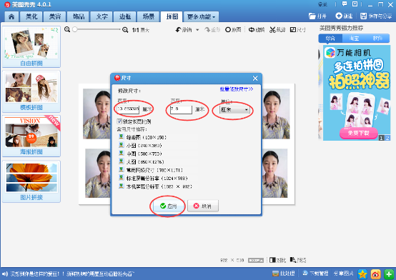Screen dimensions: 396x280
Task: Close the 尺寸 dialog with X
Action: (255, 79)
